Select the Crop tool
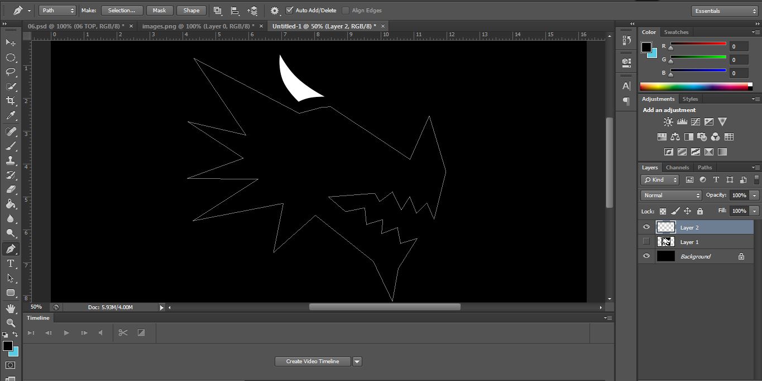This screenshot has height=381, width=762. click(x=11, y=101)
